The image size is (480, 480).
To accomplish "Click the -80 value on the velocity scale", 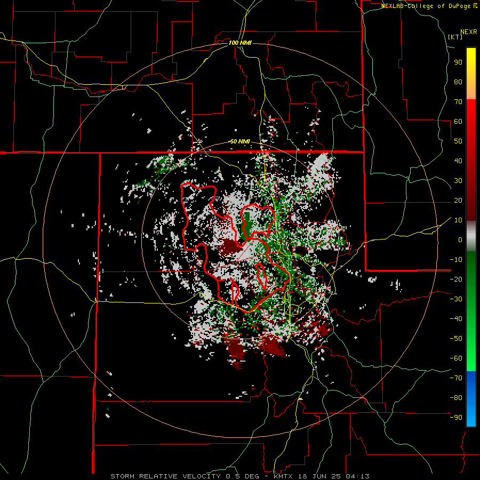I will point(456,398).
